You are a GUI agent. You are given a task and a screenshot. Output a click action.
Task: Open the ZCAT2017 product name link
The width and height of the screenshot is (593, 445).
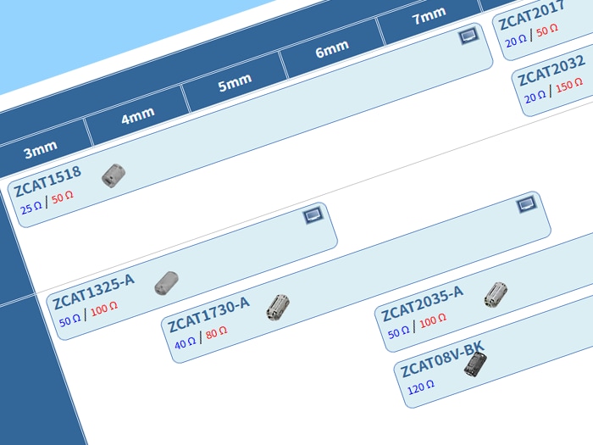[531, 14]
